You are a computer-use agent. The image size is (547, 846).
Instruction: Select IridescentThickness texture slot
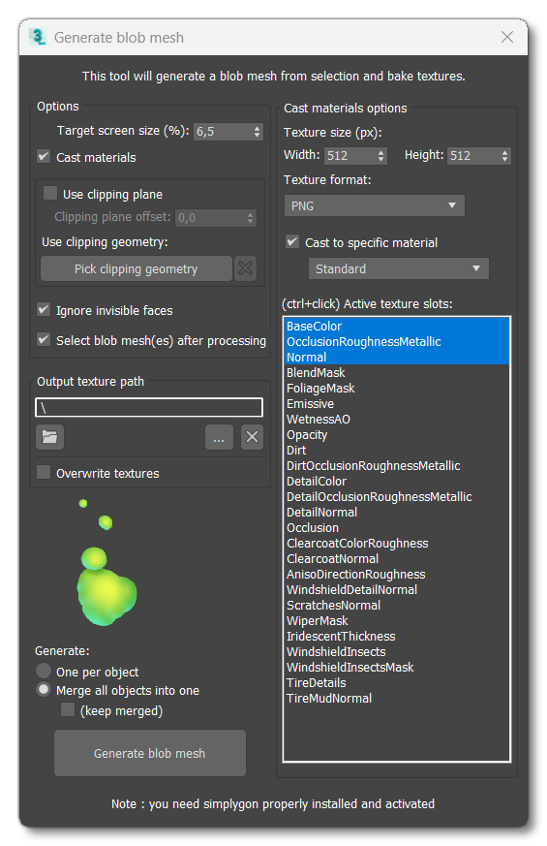(x=397, y=636)
